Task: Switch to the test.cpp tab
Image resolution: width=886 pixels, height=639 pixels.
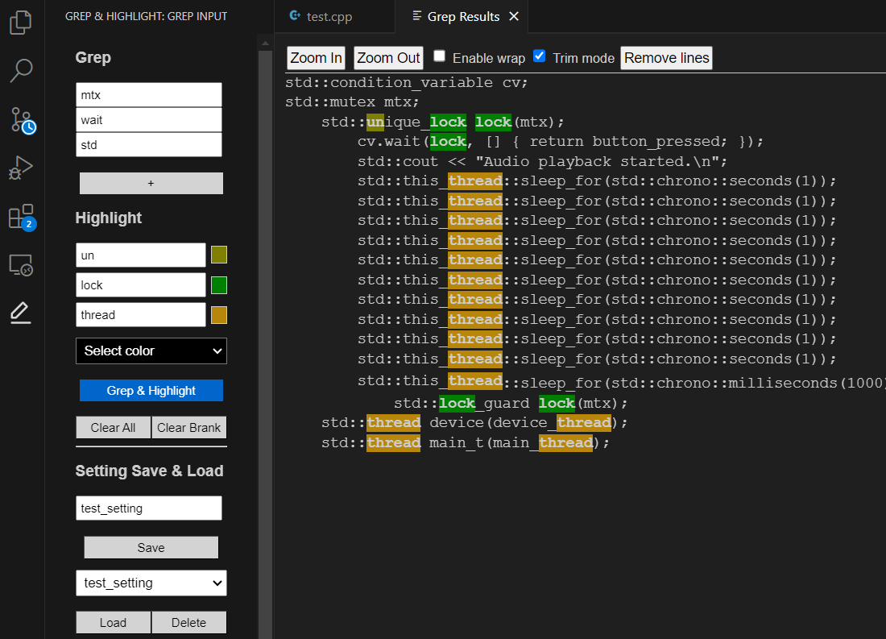Action: click(334, 16)
